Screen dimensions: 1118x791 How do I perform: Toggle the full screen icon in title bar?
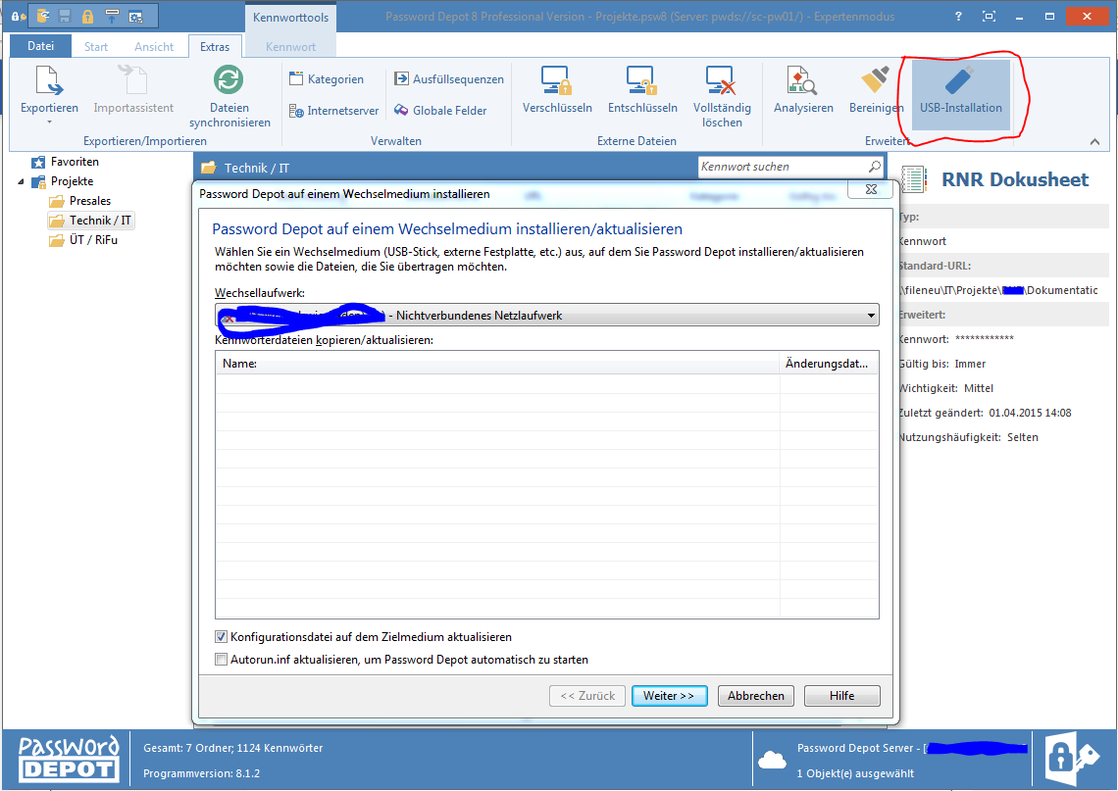(x=989, y=16)
